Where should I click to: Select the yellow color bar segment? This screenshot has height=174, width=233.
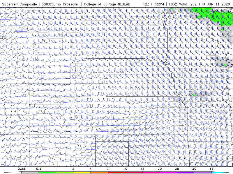tap(82, 173)
